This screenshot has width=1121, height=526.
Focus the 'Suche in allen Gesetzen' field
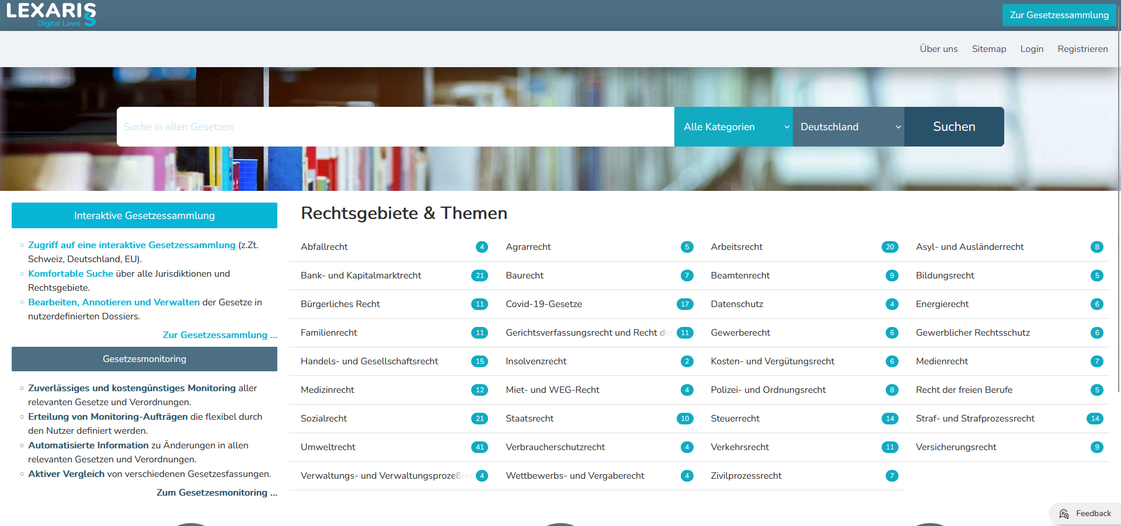pyautogui.click(x=395, y=127)
